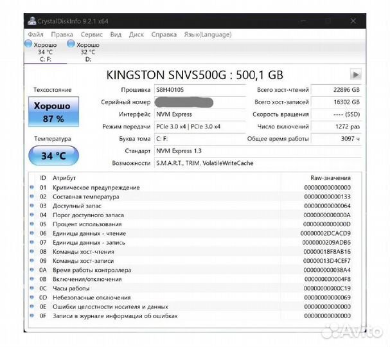
Task: Select the Команды хост-записи attribute name
Action: point(83,261)
